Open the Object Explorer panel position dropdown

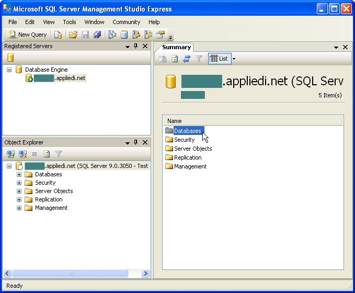click(128, 143)
